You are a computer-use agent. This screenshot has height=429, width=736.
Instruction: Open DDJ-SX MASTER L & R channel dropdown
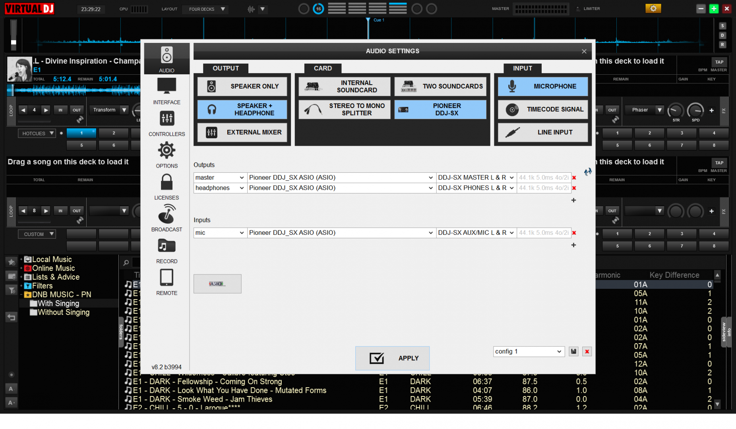[x=476, y=178]
